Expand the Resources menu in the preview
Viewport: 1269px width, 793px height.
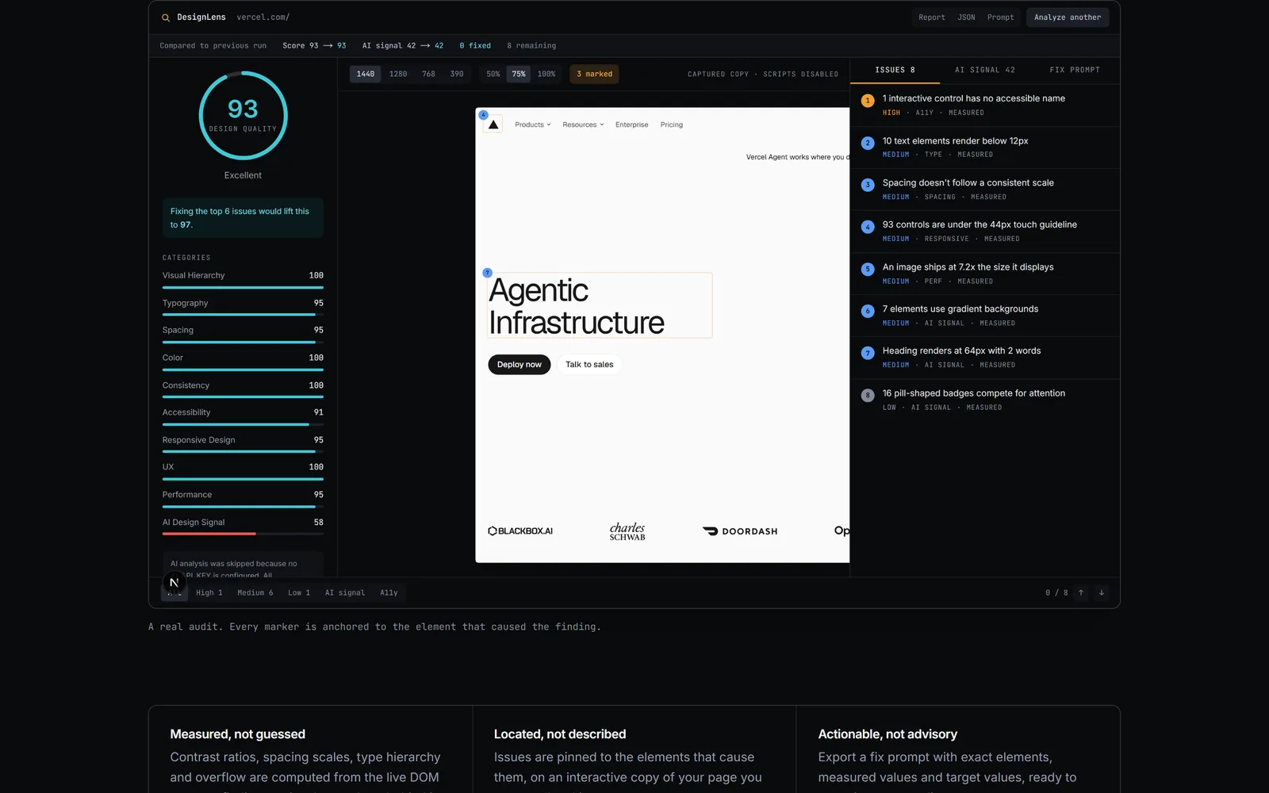[583, 125]
